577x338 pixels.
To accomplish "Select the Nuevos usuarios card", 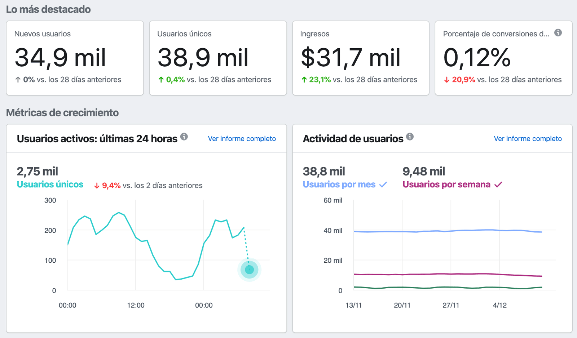I will click(75, 58).
